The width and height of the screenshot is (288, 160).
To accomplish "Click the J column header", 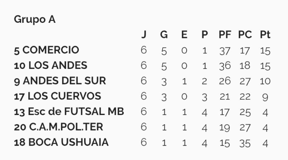I will 144,34.
